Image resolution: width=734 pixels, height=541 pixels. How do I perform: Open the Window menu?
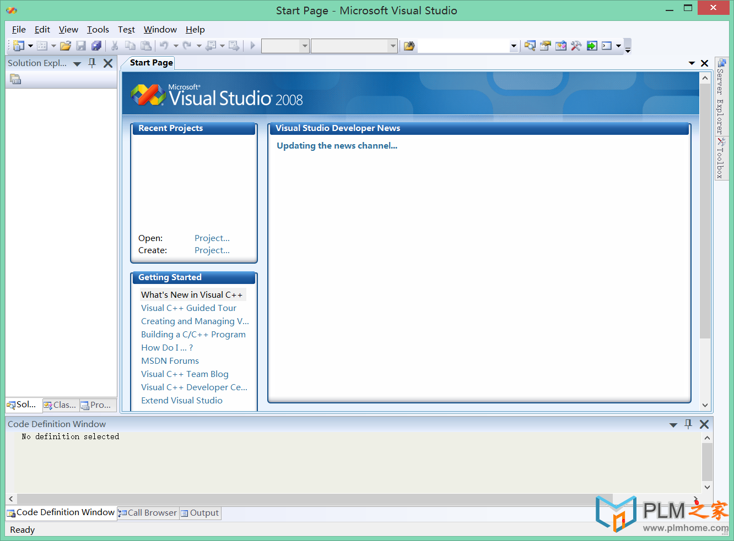[160, 29]
